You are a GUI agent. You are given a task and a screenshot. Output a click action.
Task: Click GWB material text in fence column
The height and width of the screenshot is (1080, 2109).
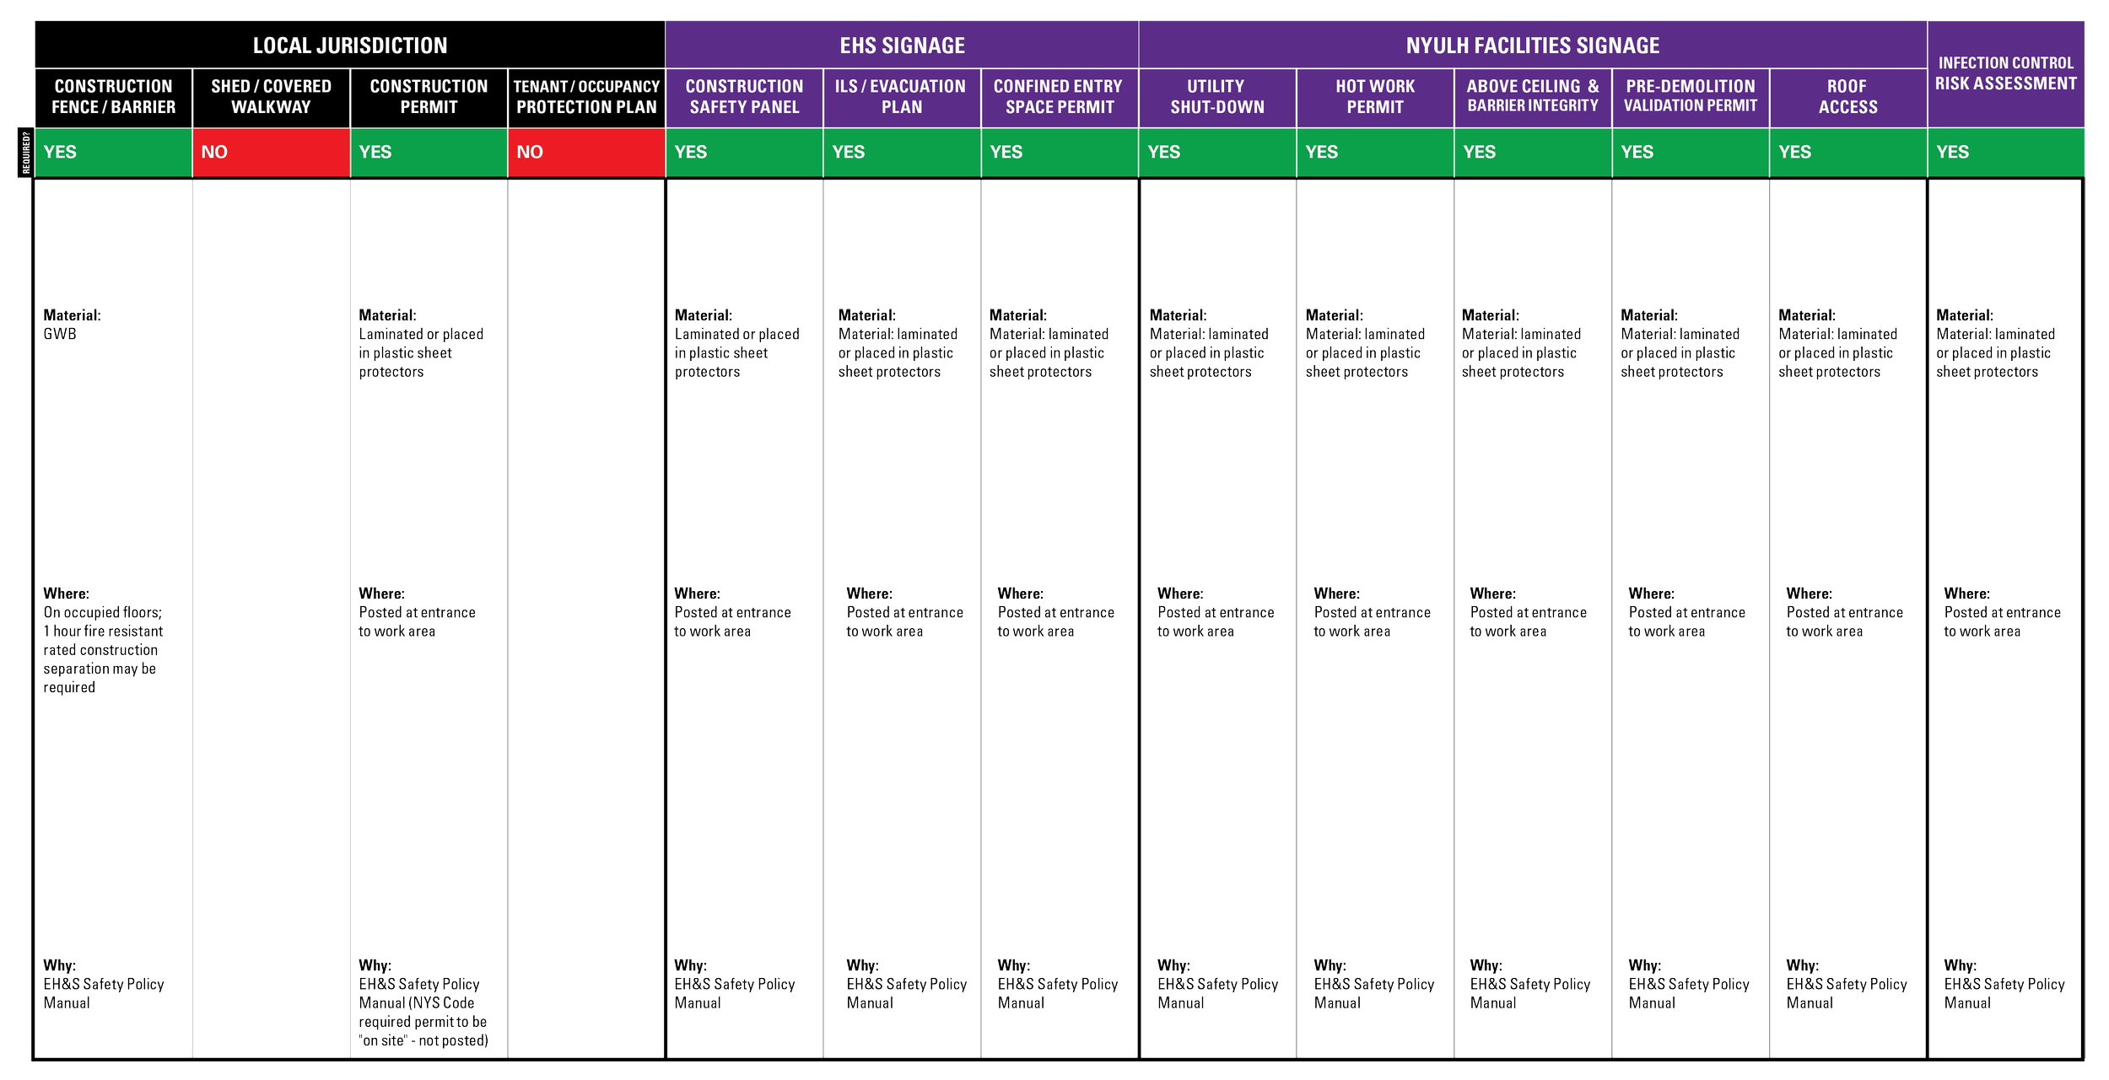click(x=60, y=334)
